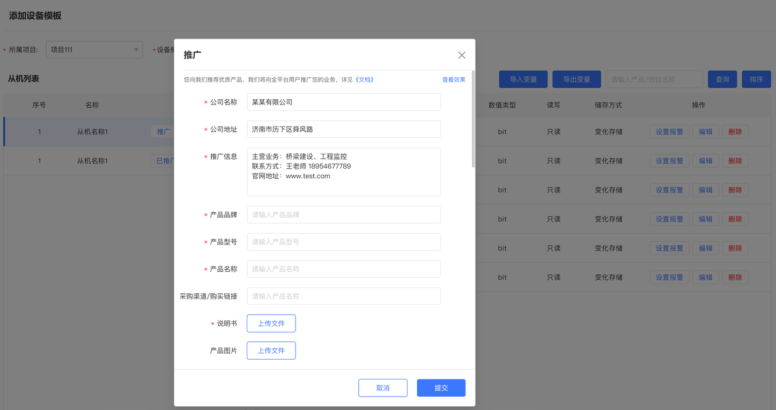Click 编辑 in the second table row
The width and height of the screenshot is (776, 410).
(706, 161)
